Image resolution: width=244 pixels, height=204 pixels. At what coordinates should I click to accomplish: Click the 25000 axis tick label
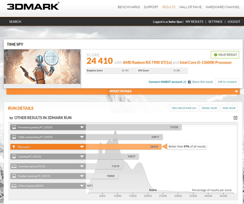tap(163, 196)
